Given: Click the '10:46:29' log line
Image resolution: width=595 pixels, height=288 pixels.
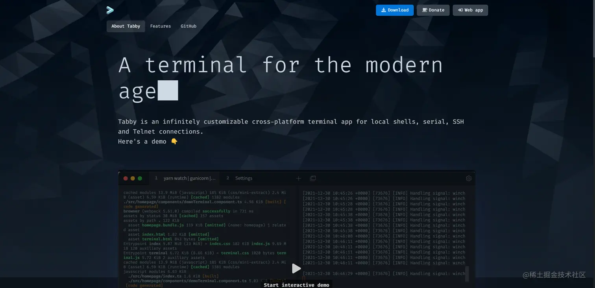Looking at the screenshot, I should point(384,273).
